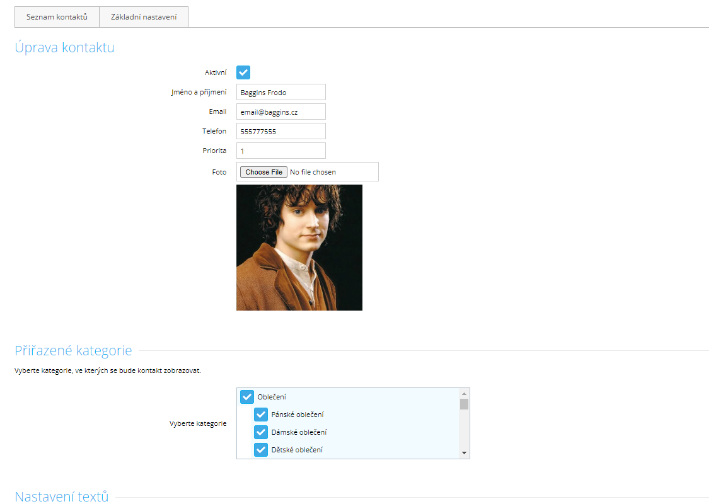The image size is (723, 504).
Task: Click the category list scrollbar thumb
Action: pyautogui.click(x=465, y=404)
